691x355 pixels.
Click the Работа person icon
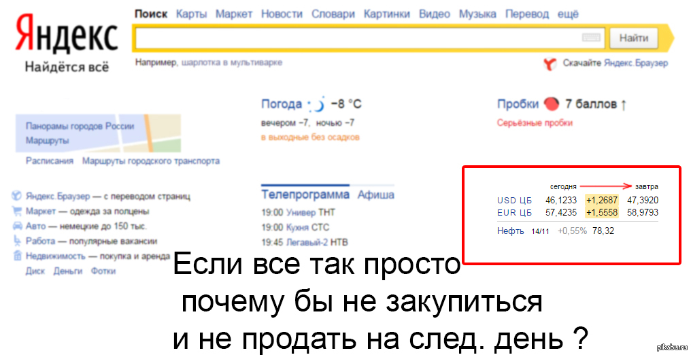pos(17,241)
